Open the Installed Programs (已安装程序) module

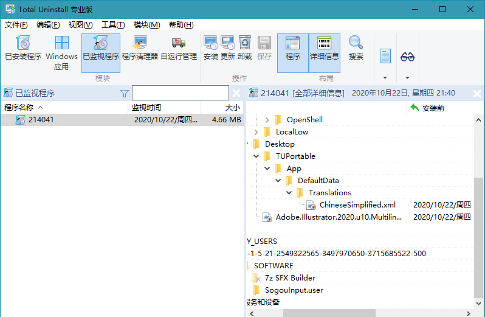23,48
